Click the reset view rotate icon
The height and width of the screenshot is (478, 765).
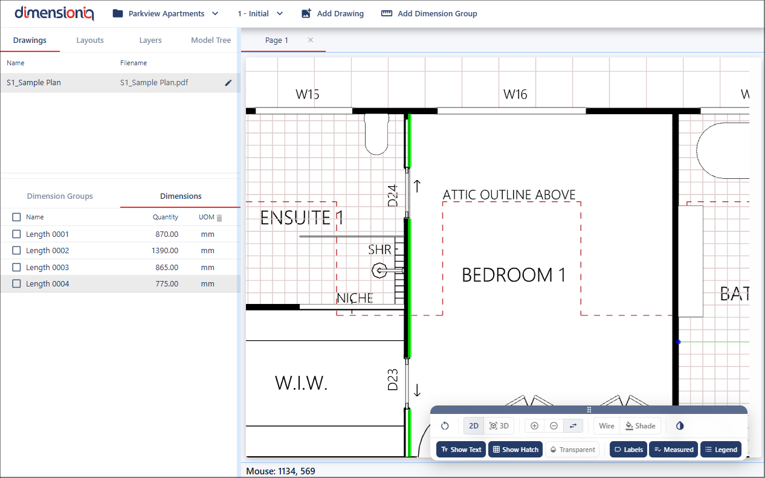[x=445, y=426]
